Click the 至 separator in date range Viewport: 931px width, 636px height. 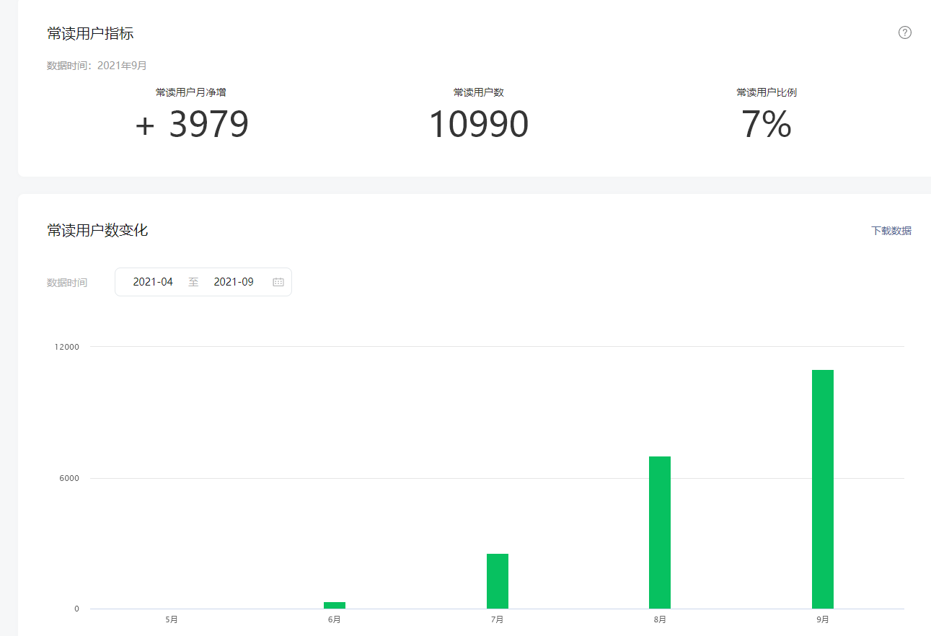coord(193,282)
